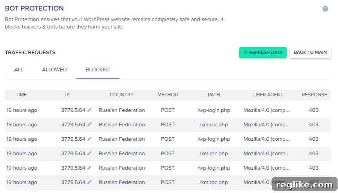Click edit pencil in fifth row
This screenshot has width=338, height=193.
click(89, 167)
